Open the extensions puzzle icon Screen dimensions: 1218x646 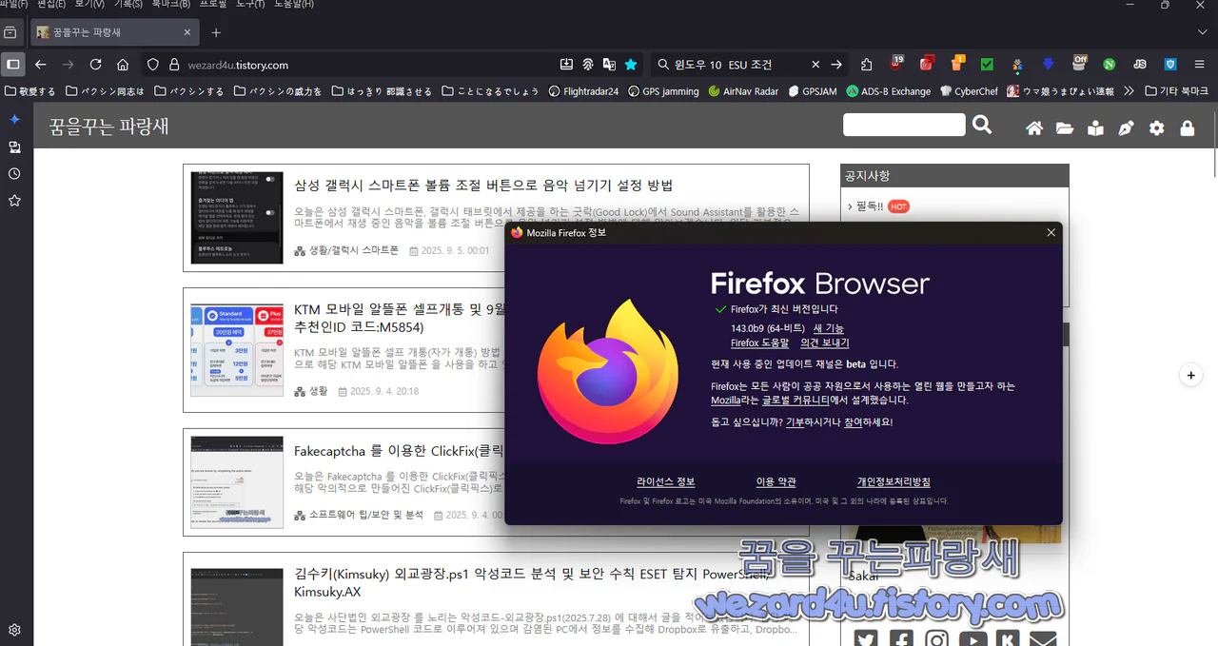pyautogui.click(x=866, y=65)
